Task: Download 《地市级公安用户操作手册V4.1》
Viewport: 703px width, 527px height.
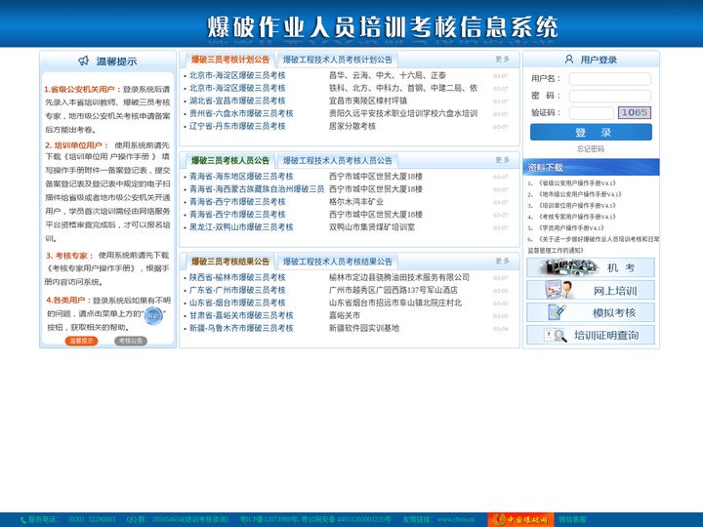Action: 580,194
